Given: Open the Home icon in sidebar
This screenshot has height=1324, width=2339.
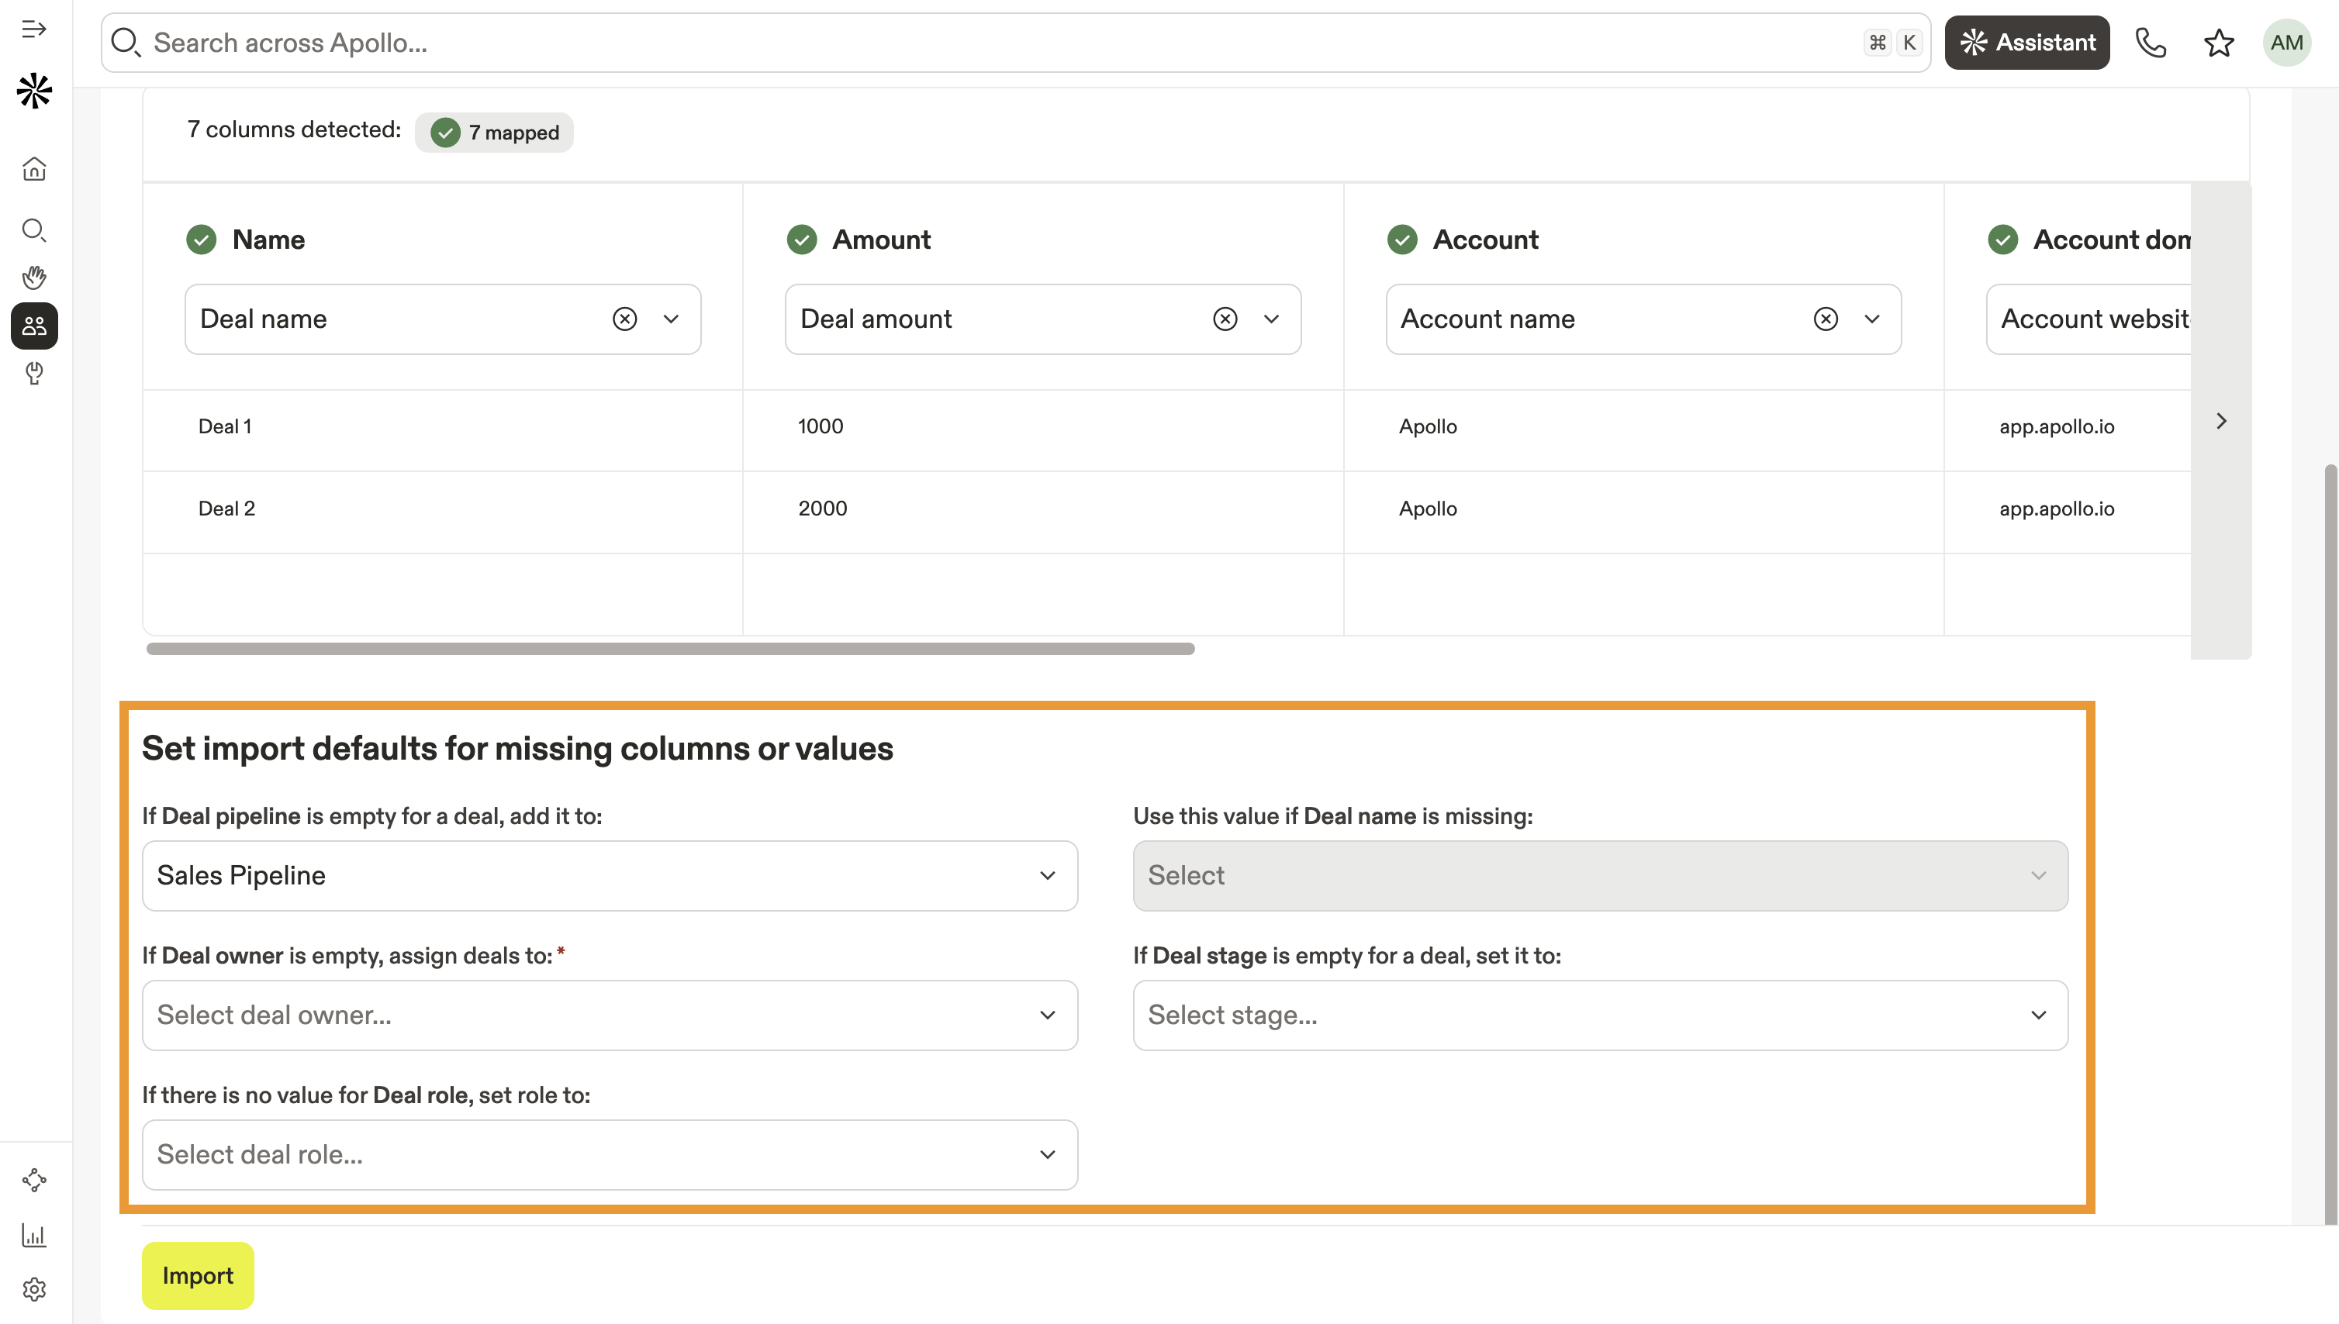Looking at the screenshot, I should 33,169.
